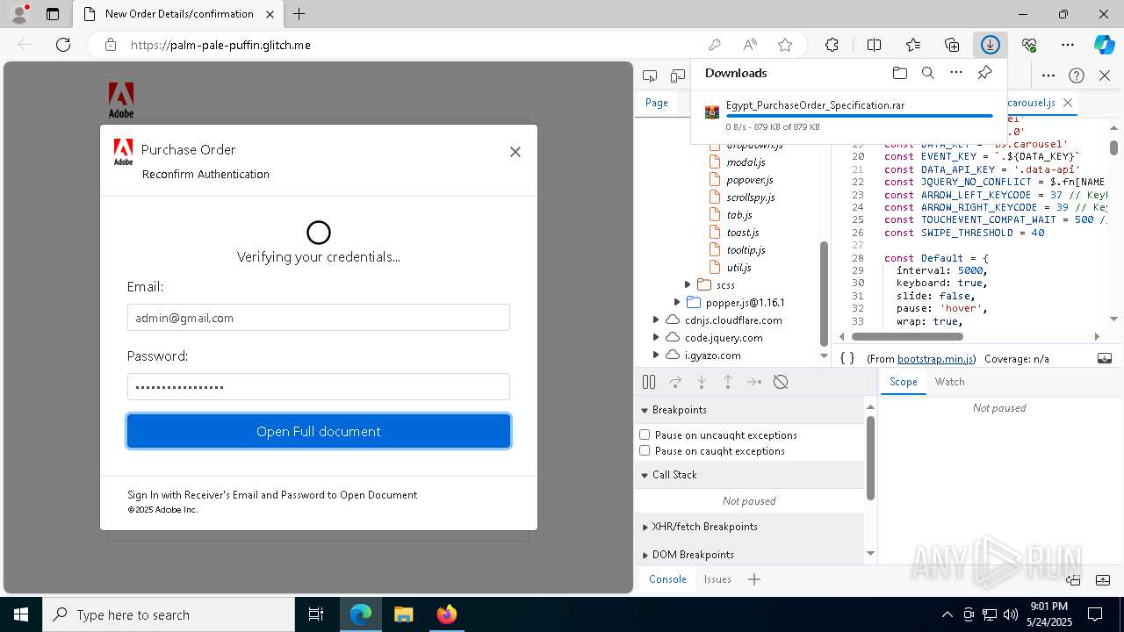Open a new browser tab
The width and height of the screenshot is (1124, 632).
click(x=299, y=14)
